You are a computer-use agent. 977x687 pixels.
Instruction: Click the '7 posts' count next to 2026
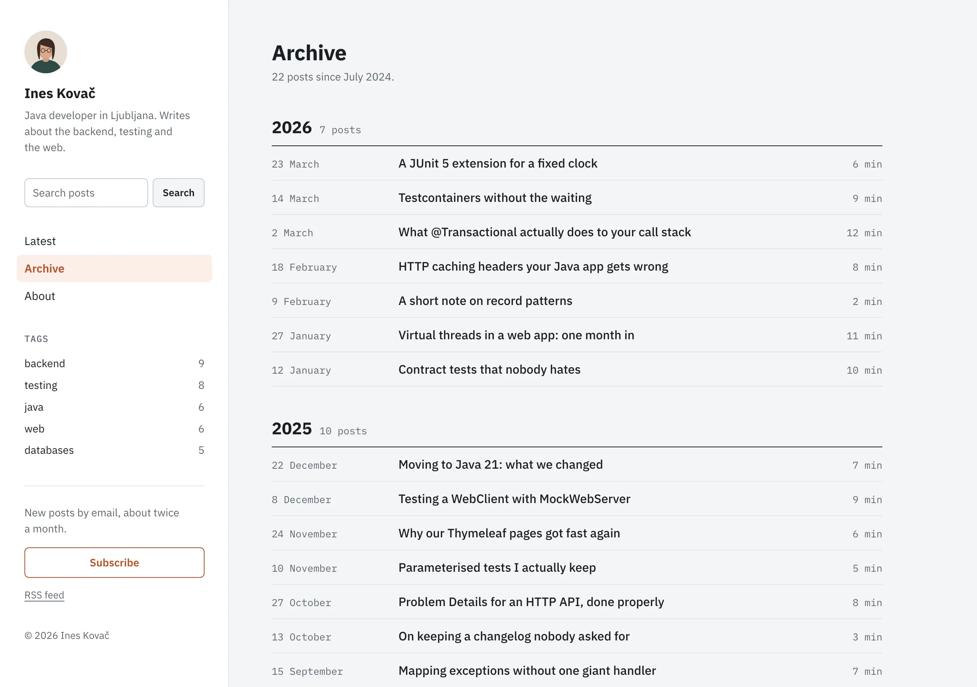click(340, 130)
